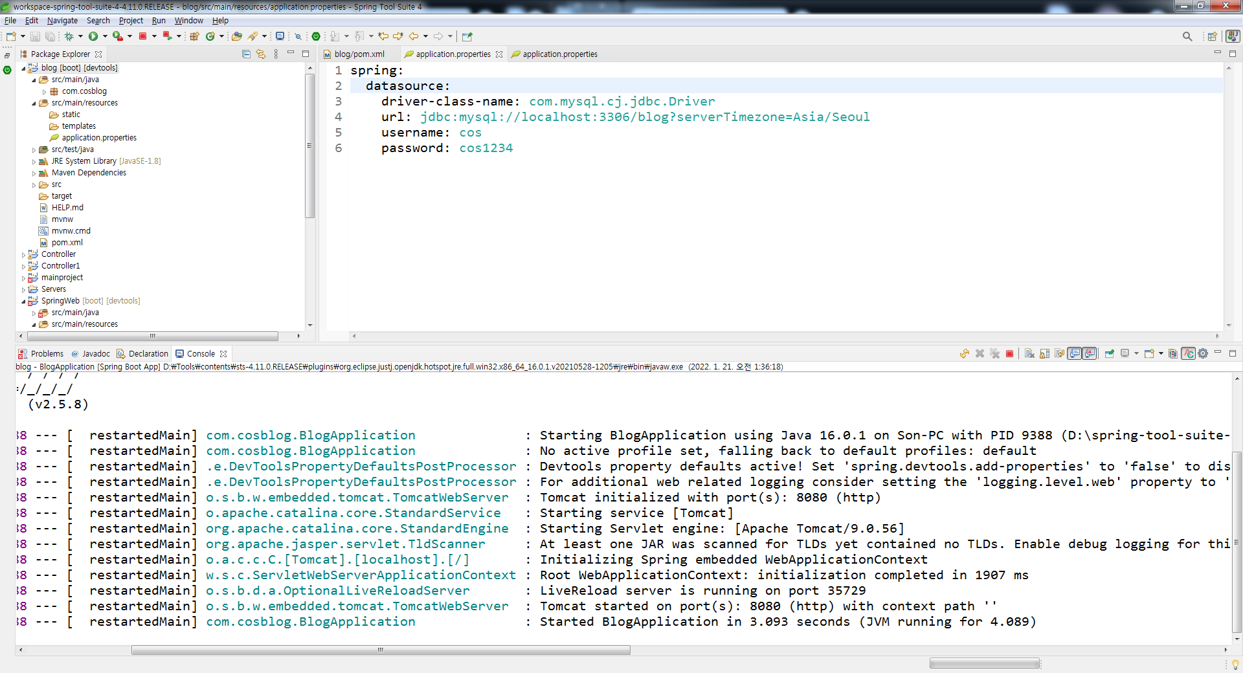
Task: Open the Window menu
Action: pos(188,20)
